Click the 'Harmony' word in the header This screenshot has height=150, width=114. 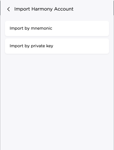click(x=42, y=9)
